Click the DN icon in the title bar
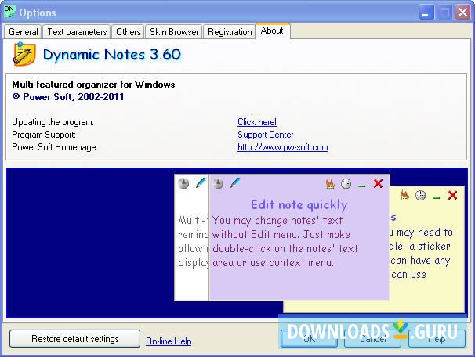475x357 pixels. [9, 12]
